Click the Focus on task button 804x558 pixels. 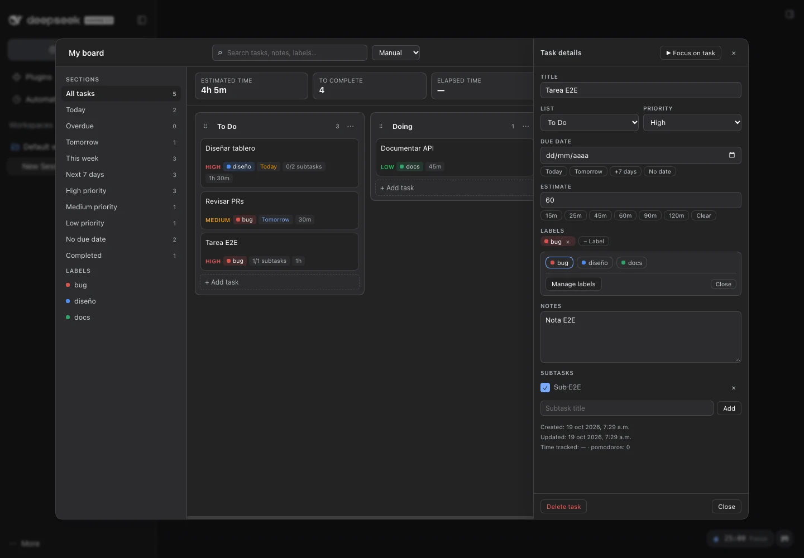(691, 53)
